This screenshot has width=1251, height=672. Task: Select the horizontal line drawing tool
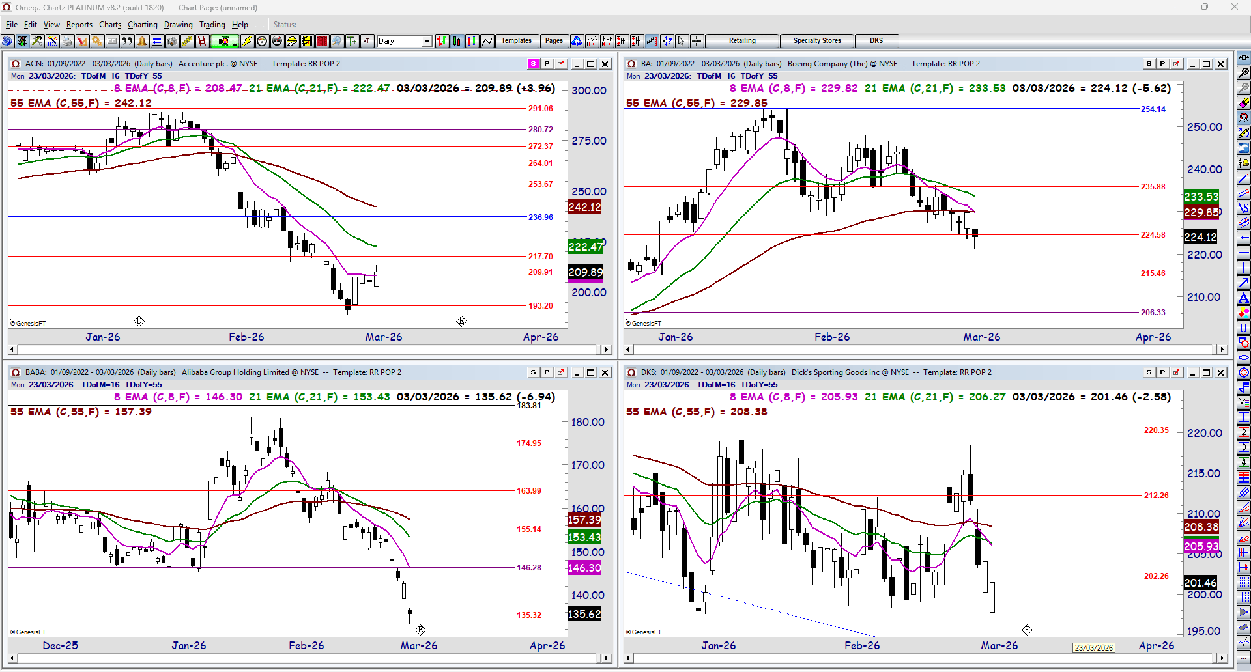coord(1244,253)
